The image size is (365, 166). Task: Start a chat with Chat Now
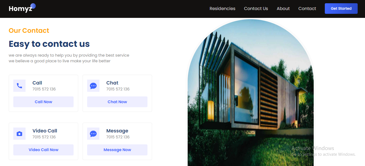click(x=117, y=102)
